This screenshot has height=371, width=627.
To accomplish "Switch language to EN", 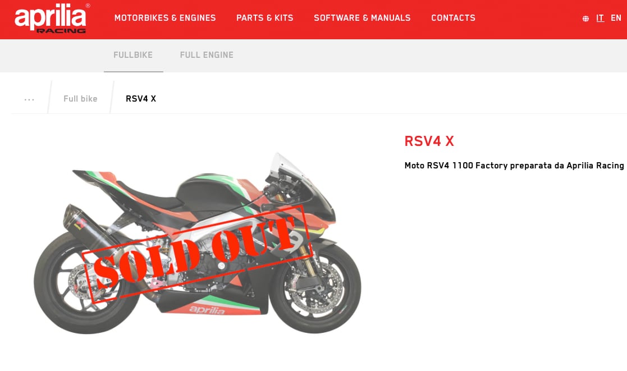I will click(616, 18).
